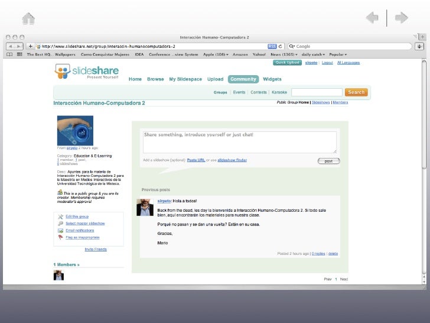Open the Home tab on SlideShare
This screenshot has height=323, width=430.
coord(135,79)
